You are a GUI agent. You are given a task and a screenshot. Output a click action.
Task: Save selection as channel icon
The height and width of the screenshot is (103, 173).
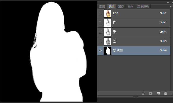pos(150,93)
